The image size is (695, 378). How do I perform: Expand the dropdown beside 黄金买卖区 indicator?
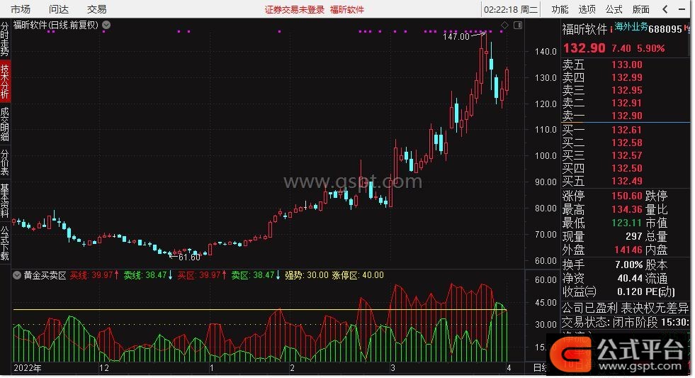coord(17,275)
